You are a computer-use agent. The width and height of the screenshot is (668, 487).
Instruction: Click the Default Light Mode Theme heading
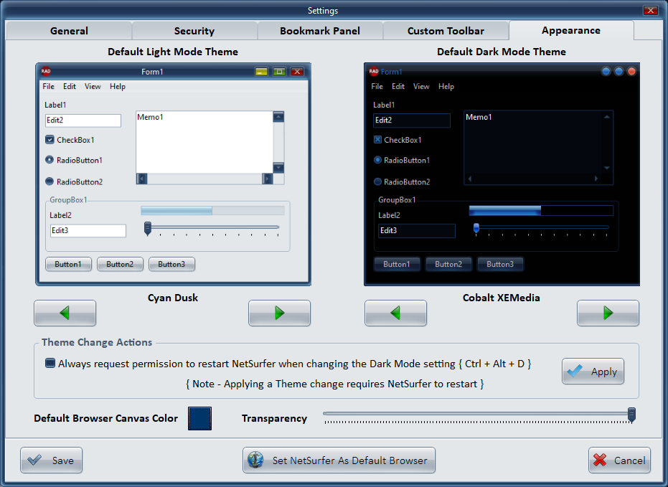click(x=173, y=52)
